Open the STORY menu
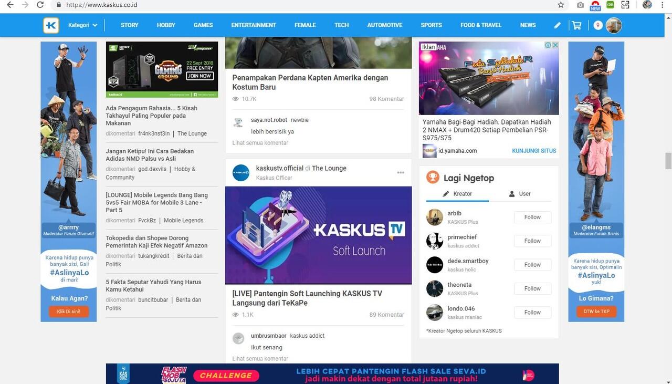 130,25
